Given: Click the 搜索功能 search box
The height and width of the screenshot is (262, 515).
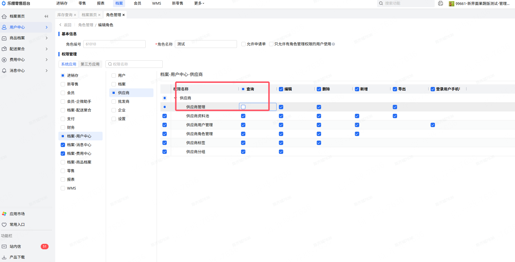Looking at the screenshot, I should [x=406, y=3].
